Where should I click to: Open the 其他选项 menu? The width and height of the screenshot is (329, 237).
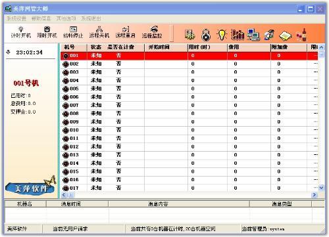[66, 18]
